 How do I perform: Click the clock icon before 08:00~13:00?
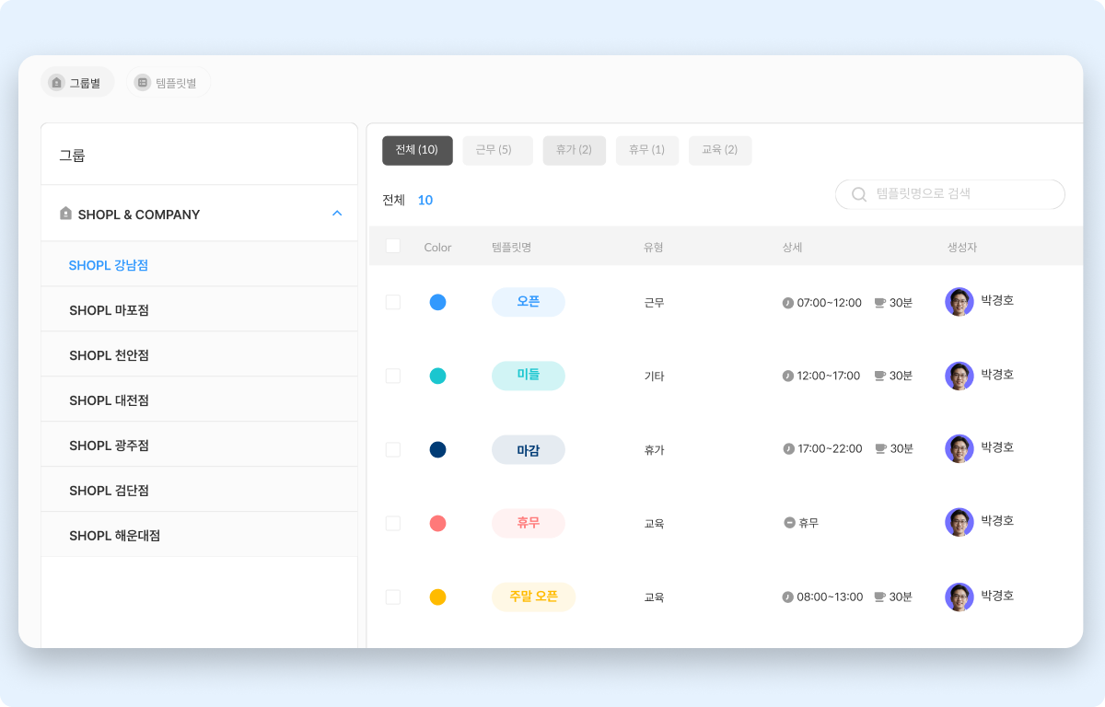[x=788, y=597]
